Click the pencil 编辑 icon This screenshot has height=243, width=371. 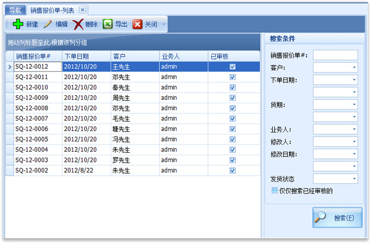pyautogui.click(x=48, y=24)
